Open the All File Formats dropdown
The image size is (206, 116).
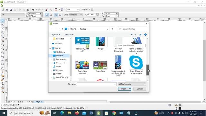pyautogui.click(x=132, y=84)
